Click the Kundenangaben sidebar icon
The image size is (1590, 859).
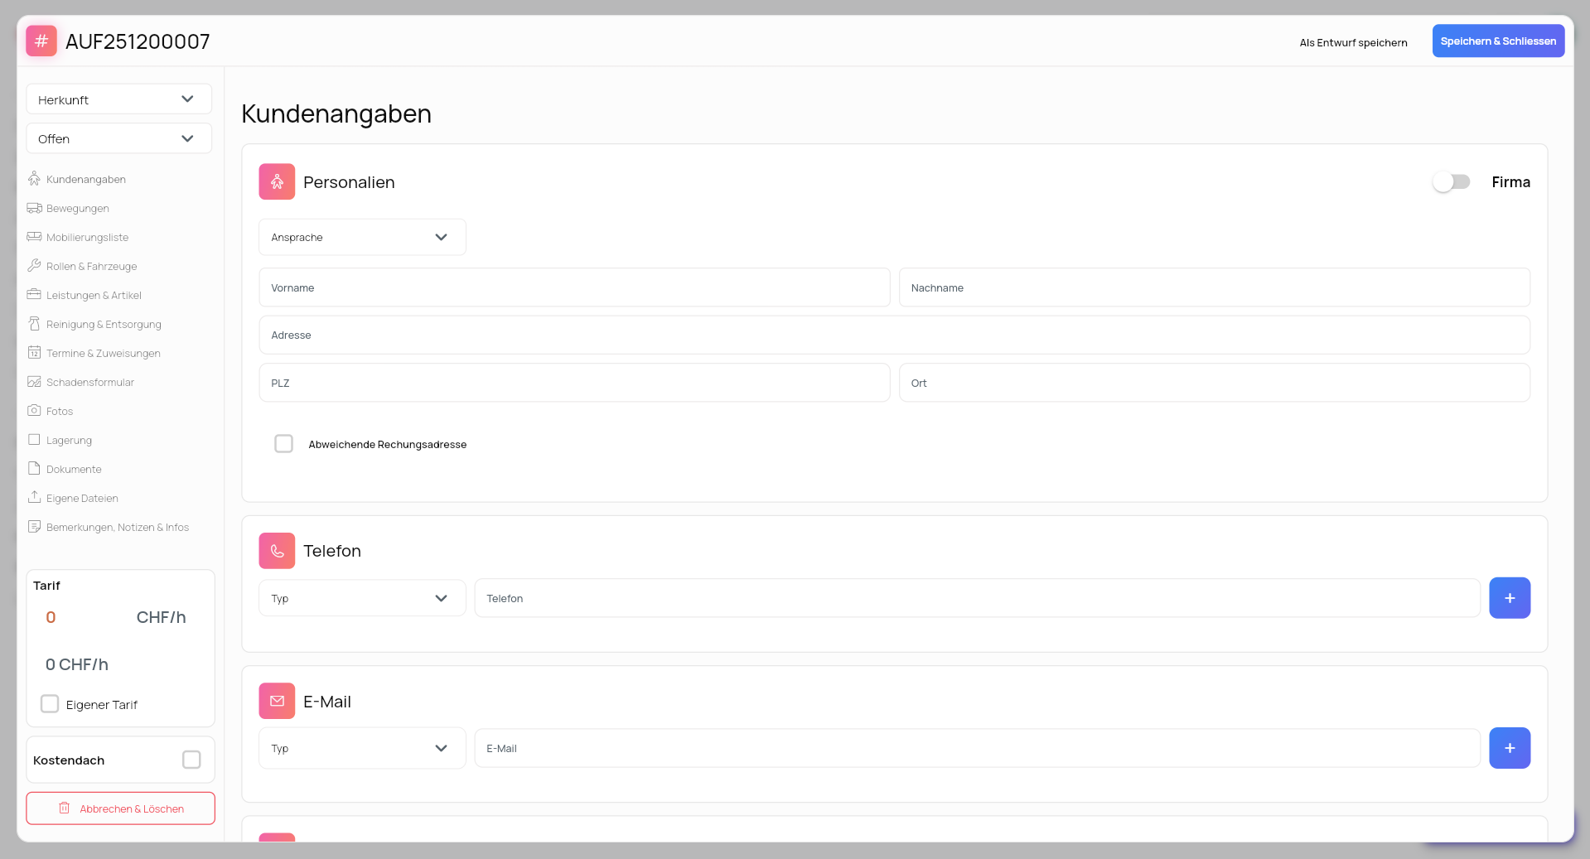(x=34, y=179)
